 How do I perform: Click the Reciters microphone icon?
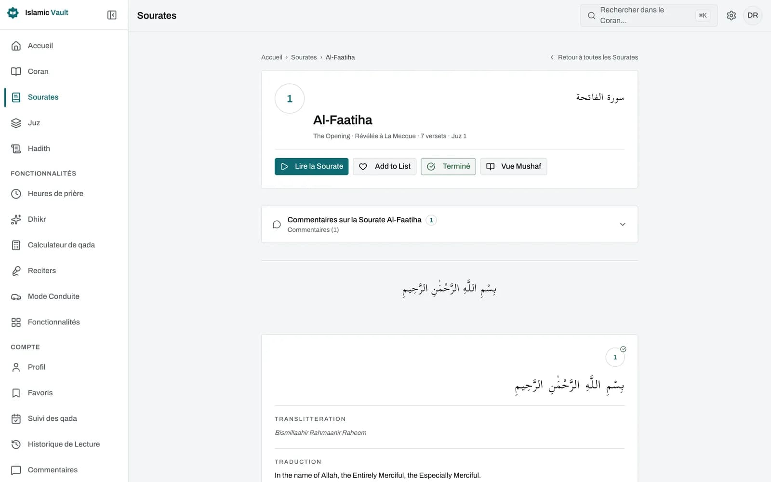pyautogui.click(x=16, y=271)
